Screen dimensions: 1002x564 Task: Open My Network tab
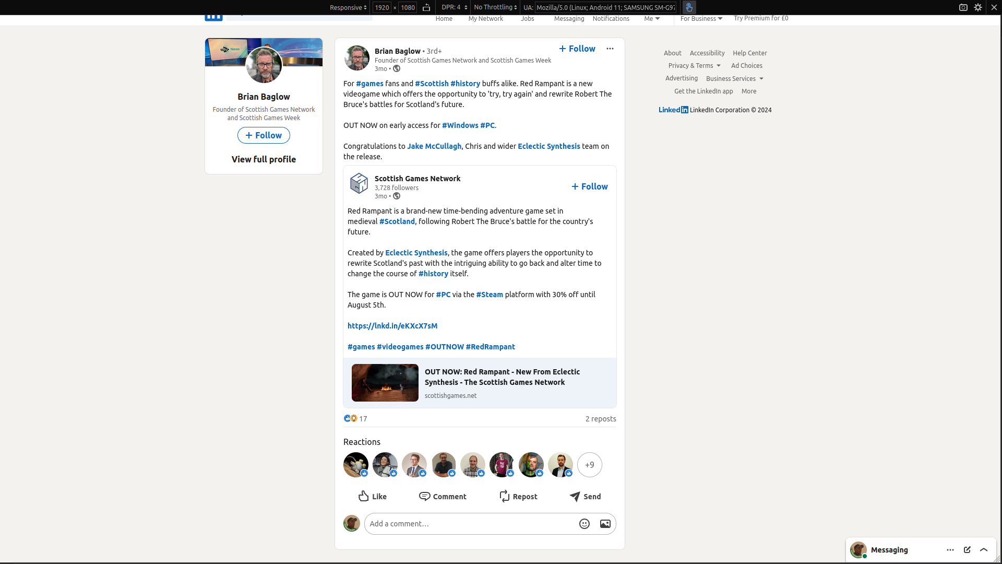pos(486,19)
